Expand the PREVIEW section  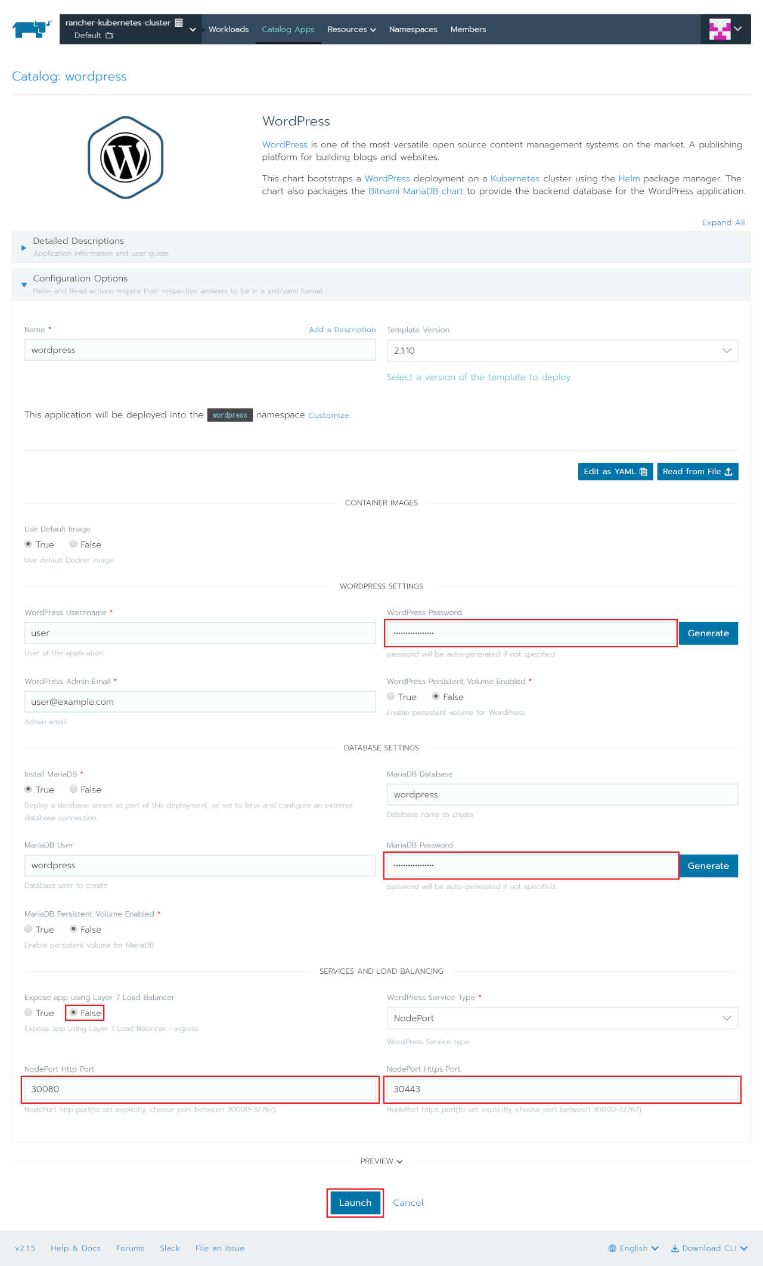(x=381, y=1161)
